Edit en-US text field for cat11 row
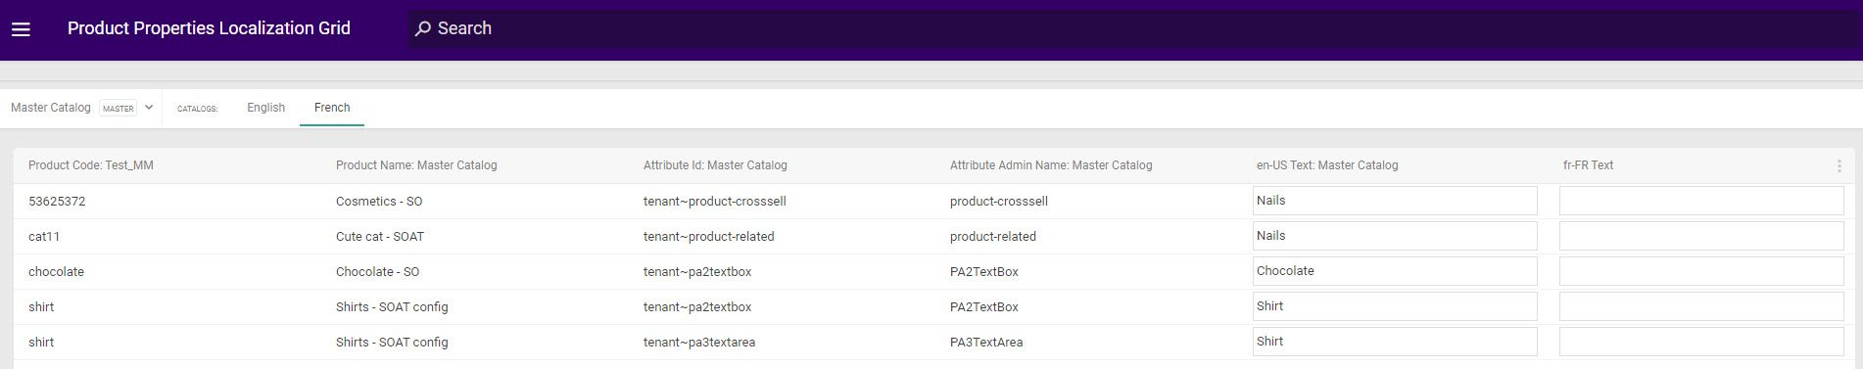This screenshot has width=1863, height=369. coord(1395,236)
